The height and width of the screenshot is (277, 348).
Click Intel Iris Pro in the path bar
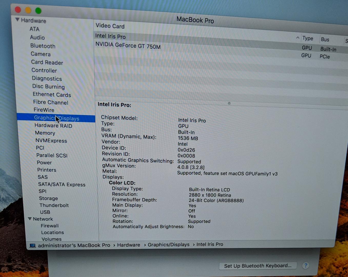(x=210, y=244)
